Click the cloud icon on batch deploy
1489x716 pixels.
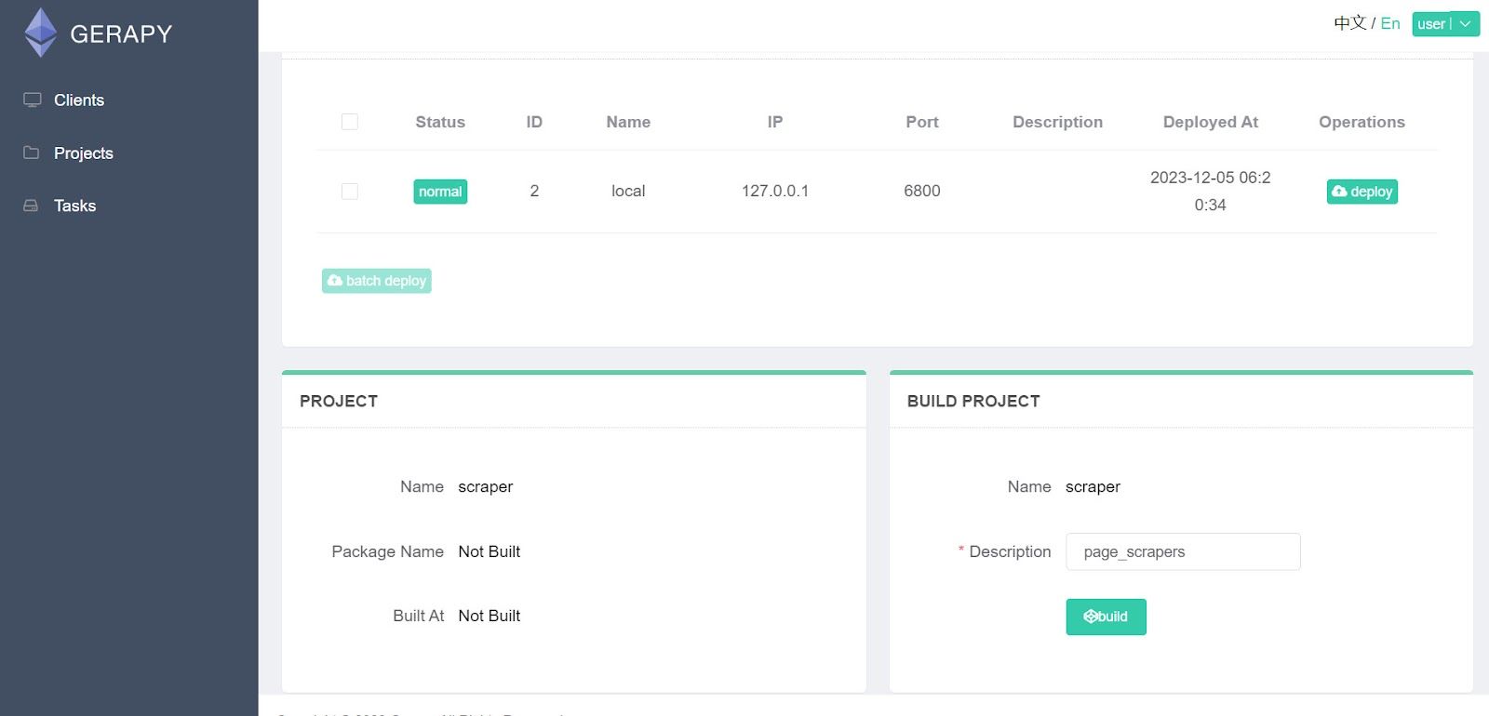[335, 281]
